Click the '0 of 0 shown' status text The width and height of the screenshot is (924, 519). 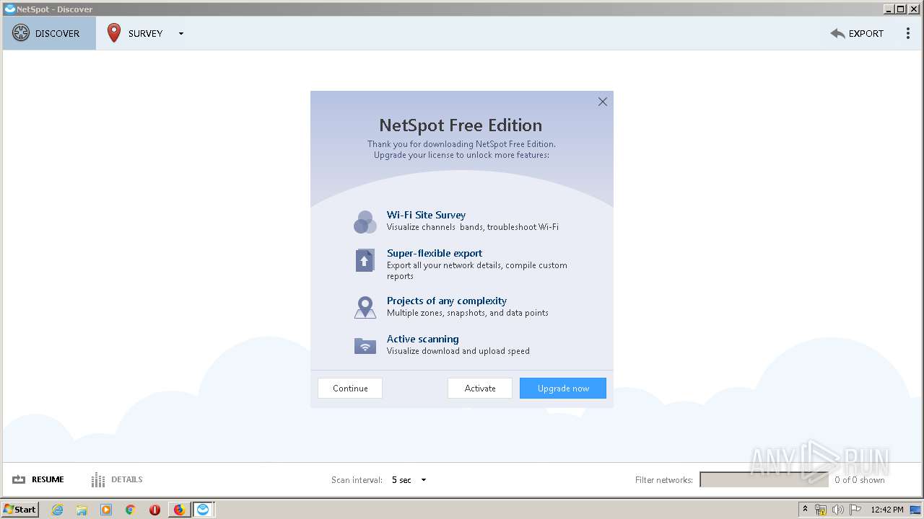click(x=860, y=480)
